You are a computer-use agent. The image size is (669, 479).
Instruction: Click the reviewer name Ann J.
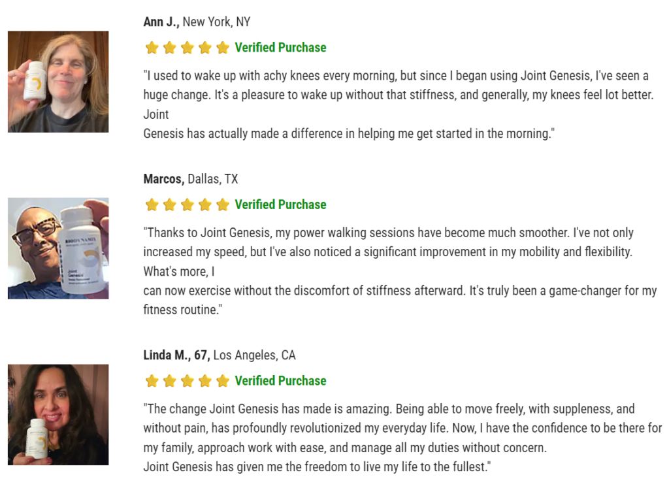pyautogui.click(x=161, y=22)
